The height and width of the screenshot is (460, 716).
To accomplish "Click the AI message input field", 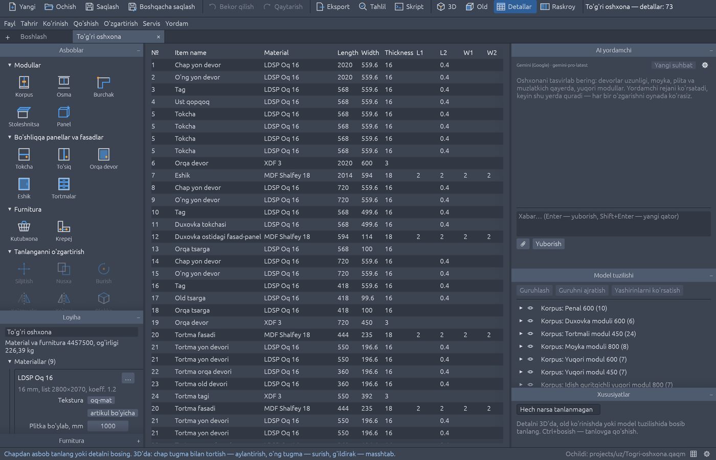I will (x=613, y=223).
